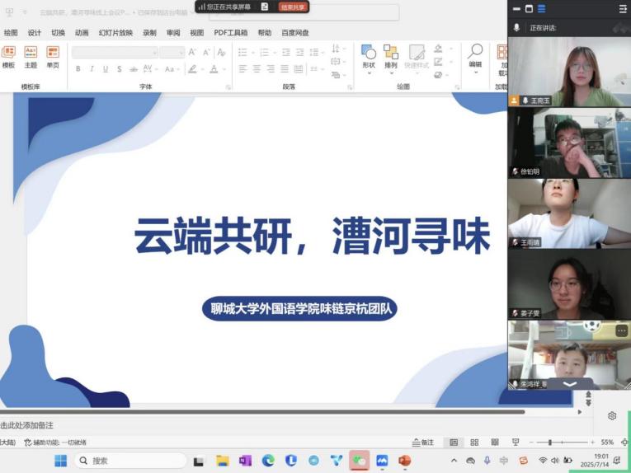Click the Windows taskbar search box
The image size is (631, 473).
[x=132, y=461]
